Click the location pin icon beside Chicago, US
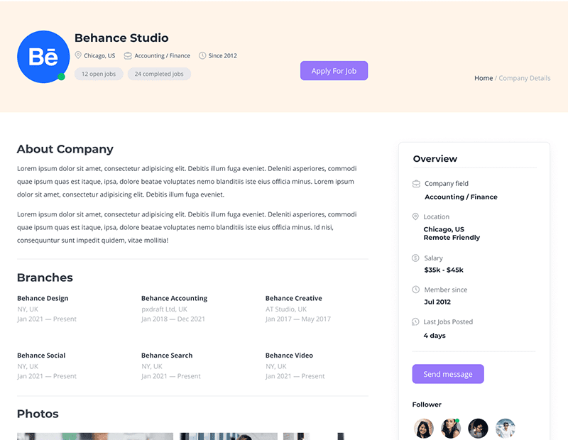This screenshot has width=568, height=440. coord(78,55)
